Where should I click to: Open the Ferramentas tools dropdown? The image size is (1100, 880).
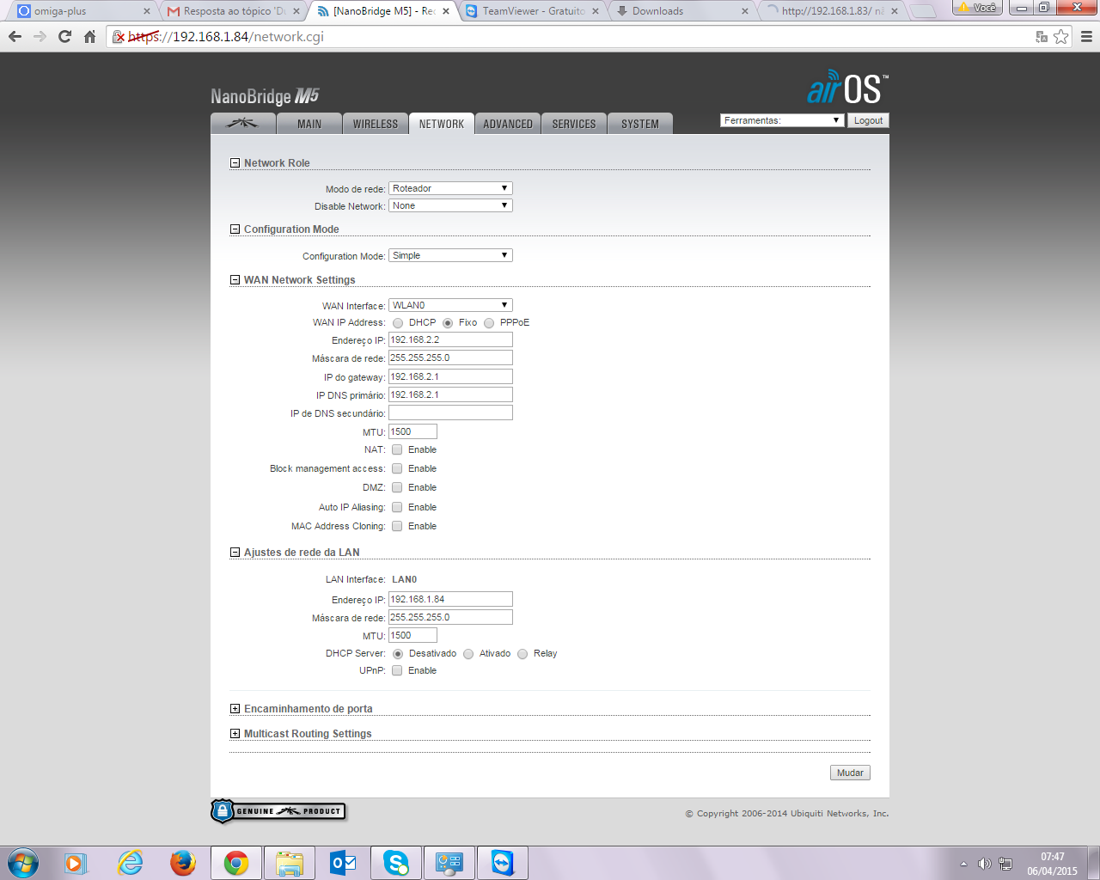point(782,120)
